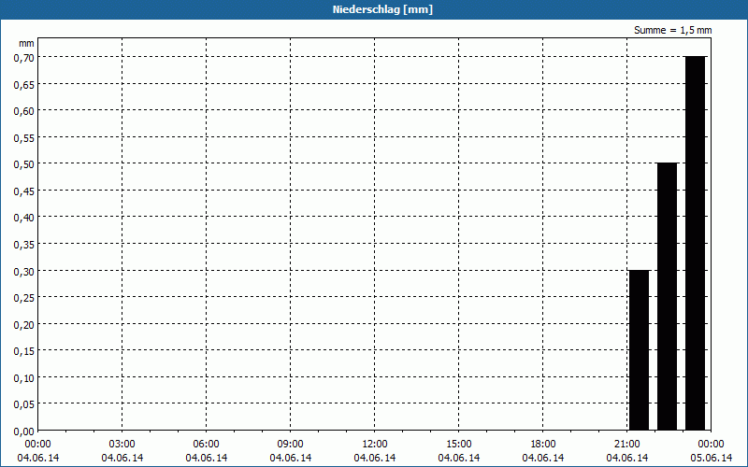Click the 0,55 y-axis label

coord(24,137)
